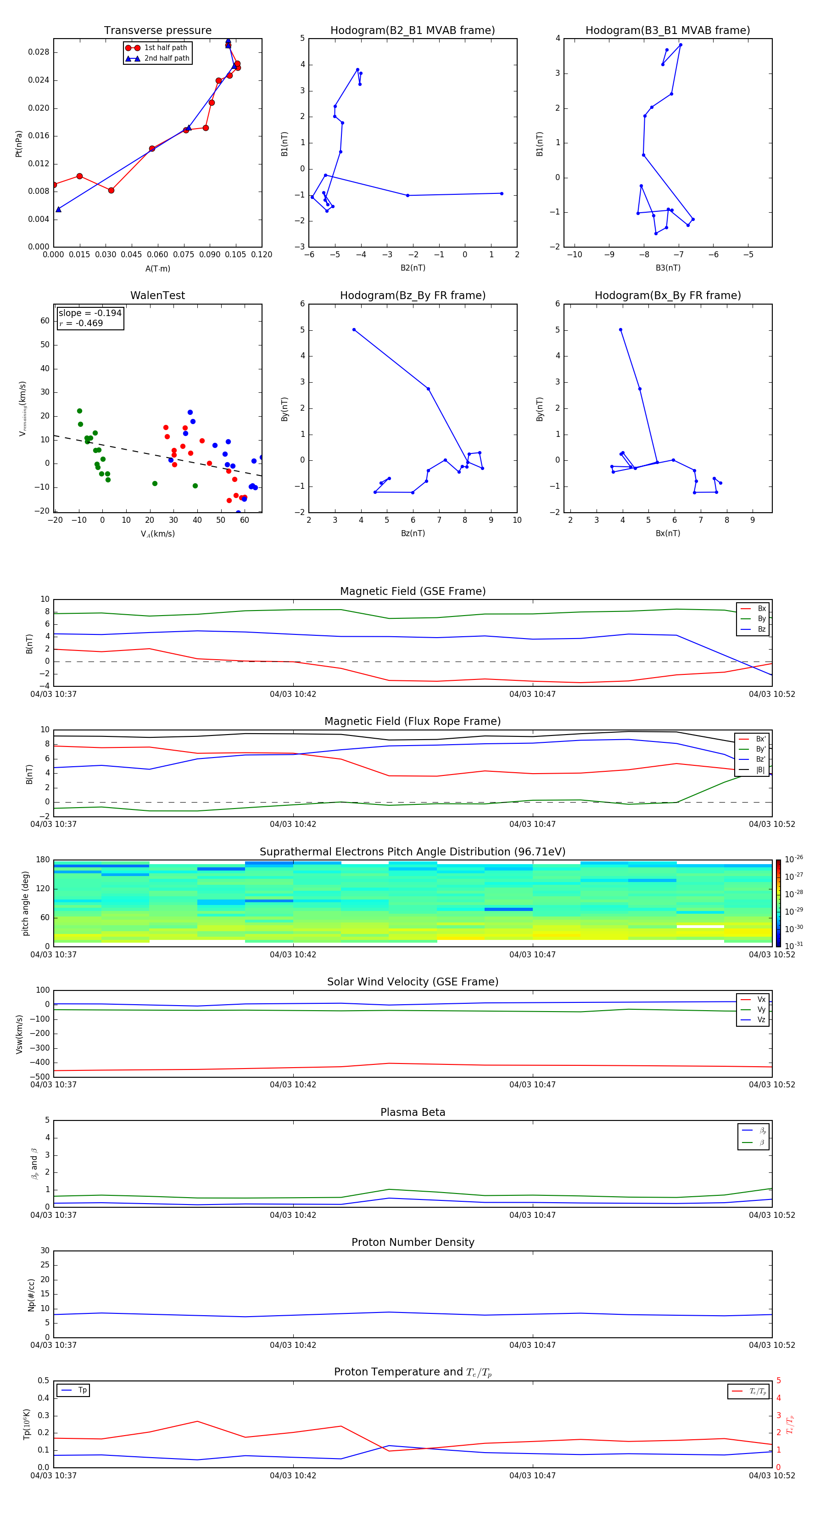The height and width of the screenshot is (1516, 826).
Task: Click the |B| legend entry in Flux Rope panel
Action: (x=752, y=770)
